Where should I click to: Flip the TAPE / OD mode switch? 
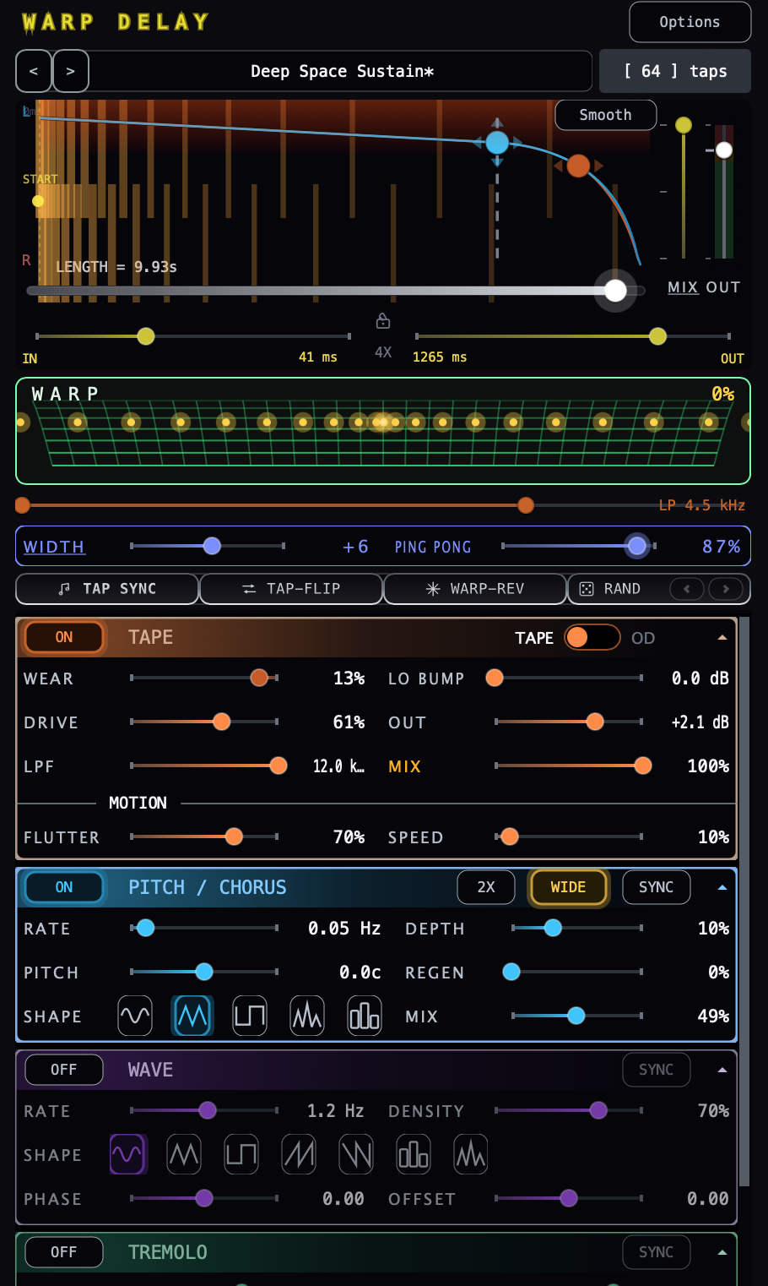tap(592, 637)
